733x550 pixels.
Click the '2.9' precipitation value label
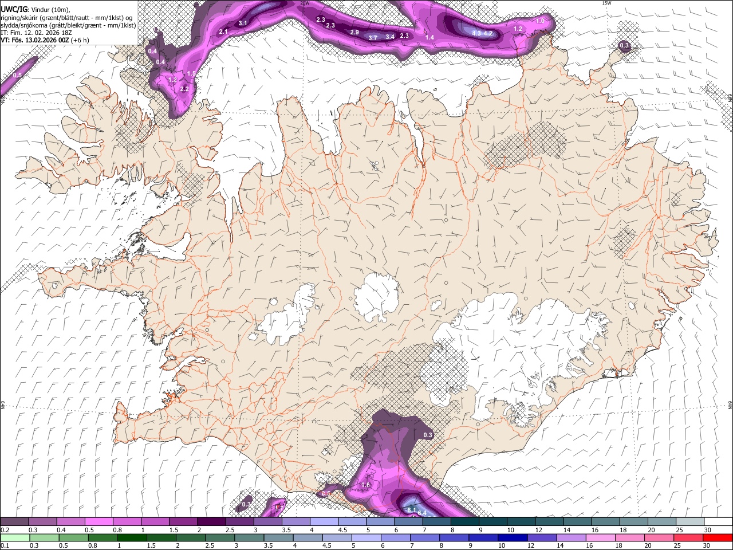point(354,33)
